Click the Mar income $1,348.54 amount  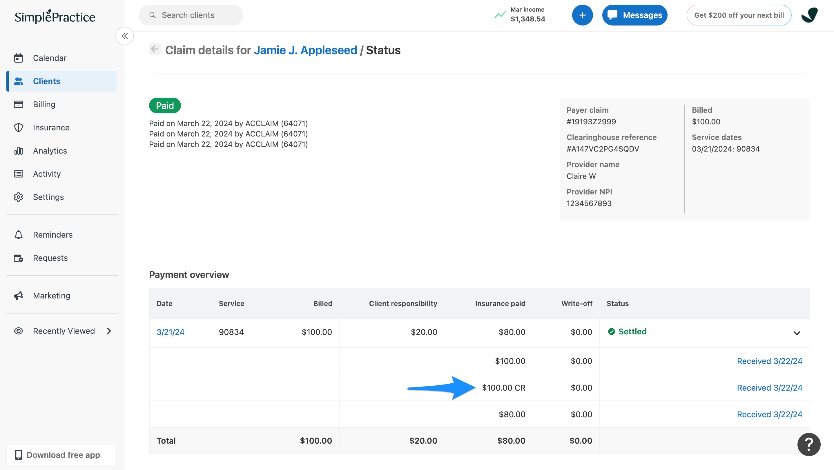tap(528, 19)
